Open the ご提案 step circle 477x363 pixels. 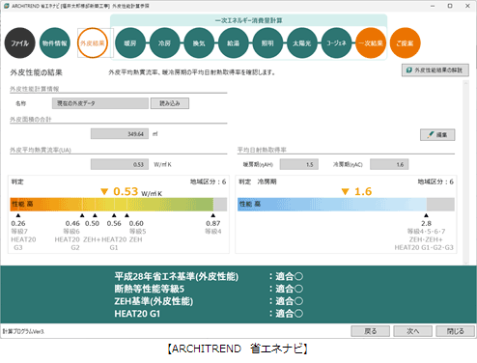coord(406,42)
